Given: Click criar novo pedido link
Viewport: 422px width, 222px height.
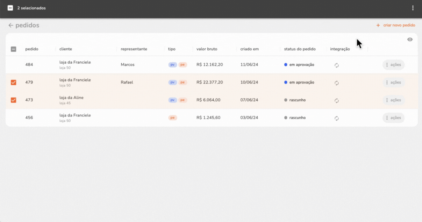Looking at the screenshot, I should [399, 26].
